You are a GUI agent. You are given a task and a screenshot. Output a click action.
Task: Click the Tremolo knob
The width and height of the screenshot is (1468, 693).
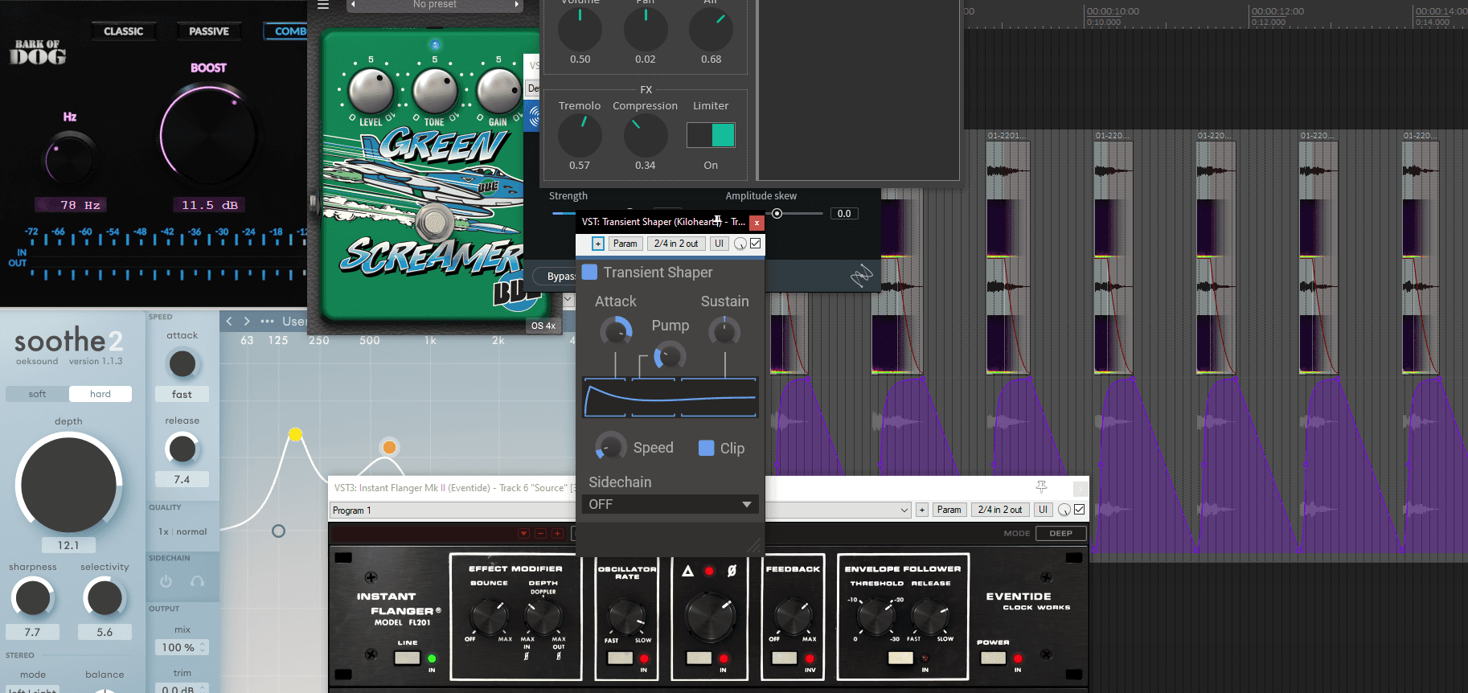(580, 135)
